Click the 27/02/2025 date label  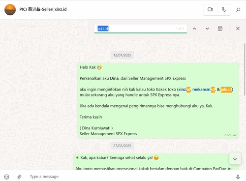(122, 146)
